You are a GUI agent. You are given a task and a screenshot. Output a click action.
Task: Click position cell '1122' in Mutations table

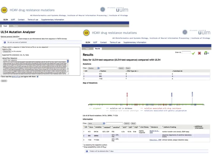tap(101, 79)
